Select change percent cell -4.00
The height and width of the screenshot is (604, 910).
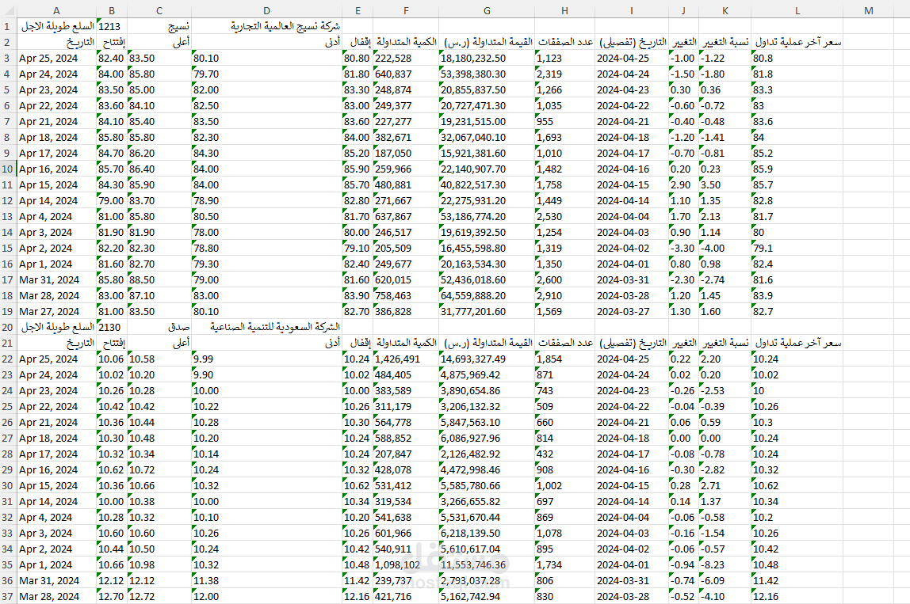pos(725,248)
